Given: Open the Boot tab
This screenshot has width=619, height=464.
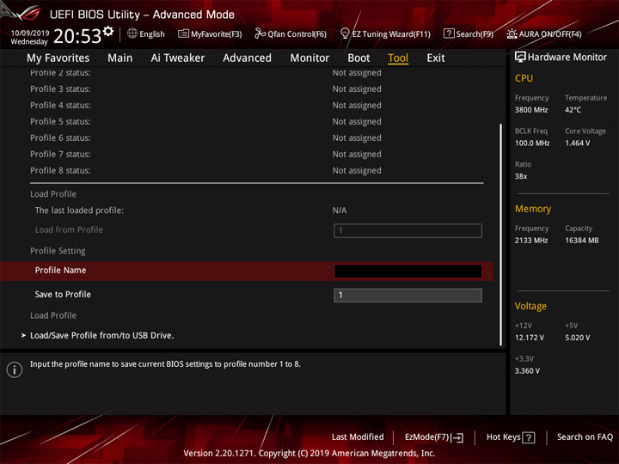Looking at the screenshot, I should 359,58.
